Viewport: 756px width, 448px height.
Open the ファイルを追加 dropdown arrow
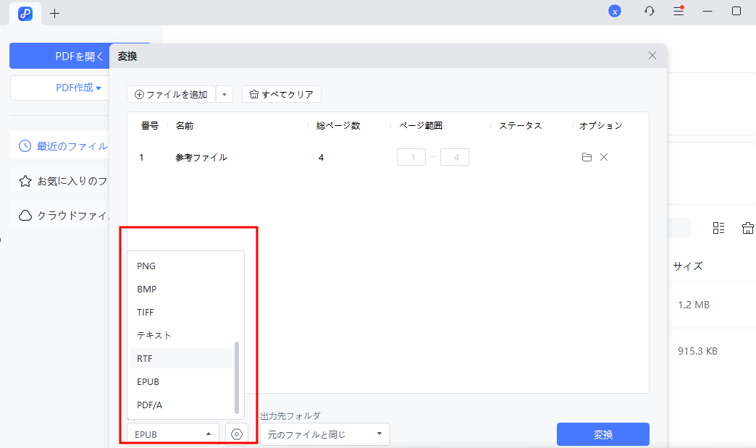[224, 93]
